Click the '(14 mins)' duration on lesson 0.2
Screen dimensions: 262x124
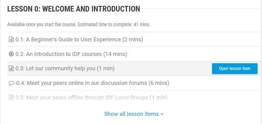pyautogui.click(x=115, y=54)
